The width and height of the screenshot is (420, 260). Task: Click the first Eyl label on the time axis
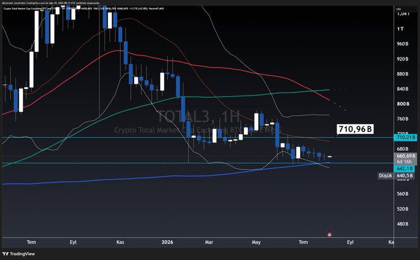(x=73, y=242)
